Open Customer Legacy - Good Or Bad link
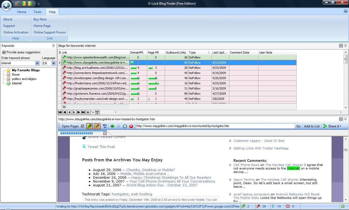 [259, 141]
